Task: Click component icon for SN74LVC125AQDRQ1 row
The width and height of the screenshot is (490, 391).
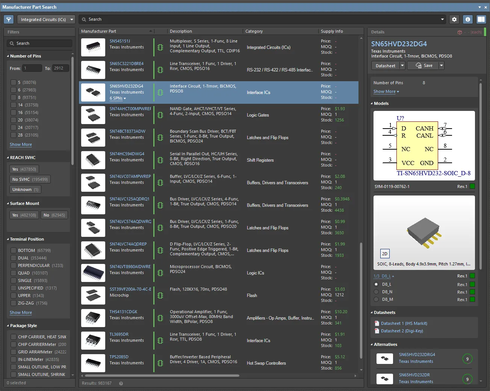Action: (x=160, y=205)
